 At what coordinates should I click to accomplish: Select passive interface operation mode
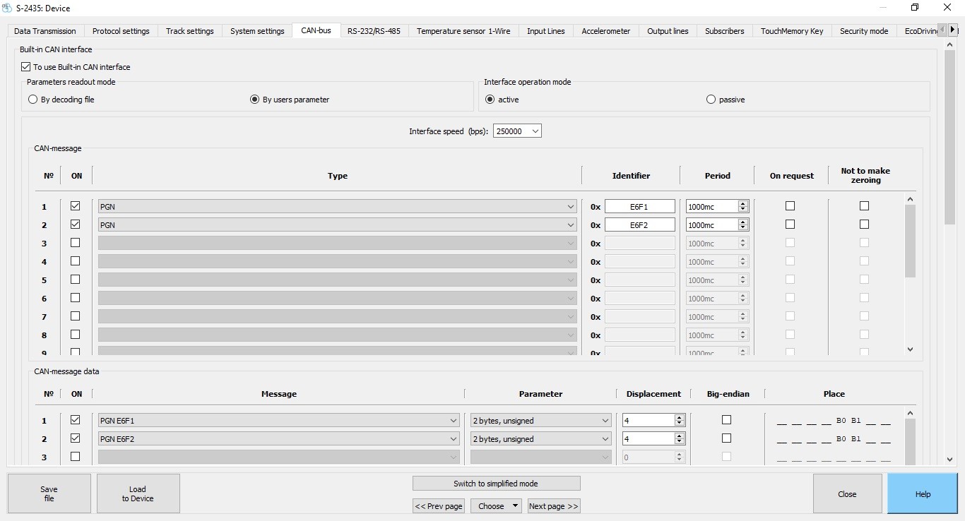tap(711, 100)
